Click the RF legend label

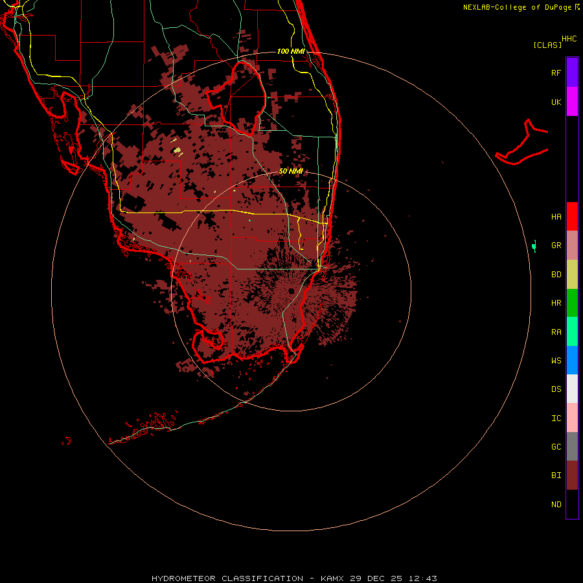point(556,73)
